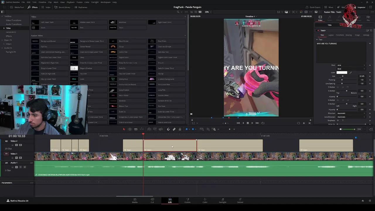Switch to the Fusion page
375x211 pixels.
[x=187, y=200]
